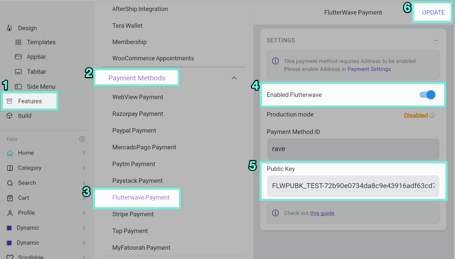Viewport: 455px width, 259px height.
Task: Click the Home tab house icon
Action: pos(10,153)
